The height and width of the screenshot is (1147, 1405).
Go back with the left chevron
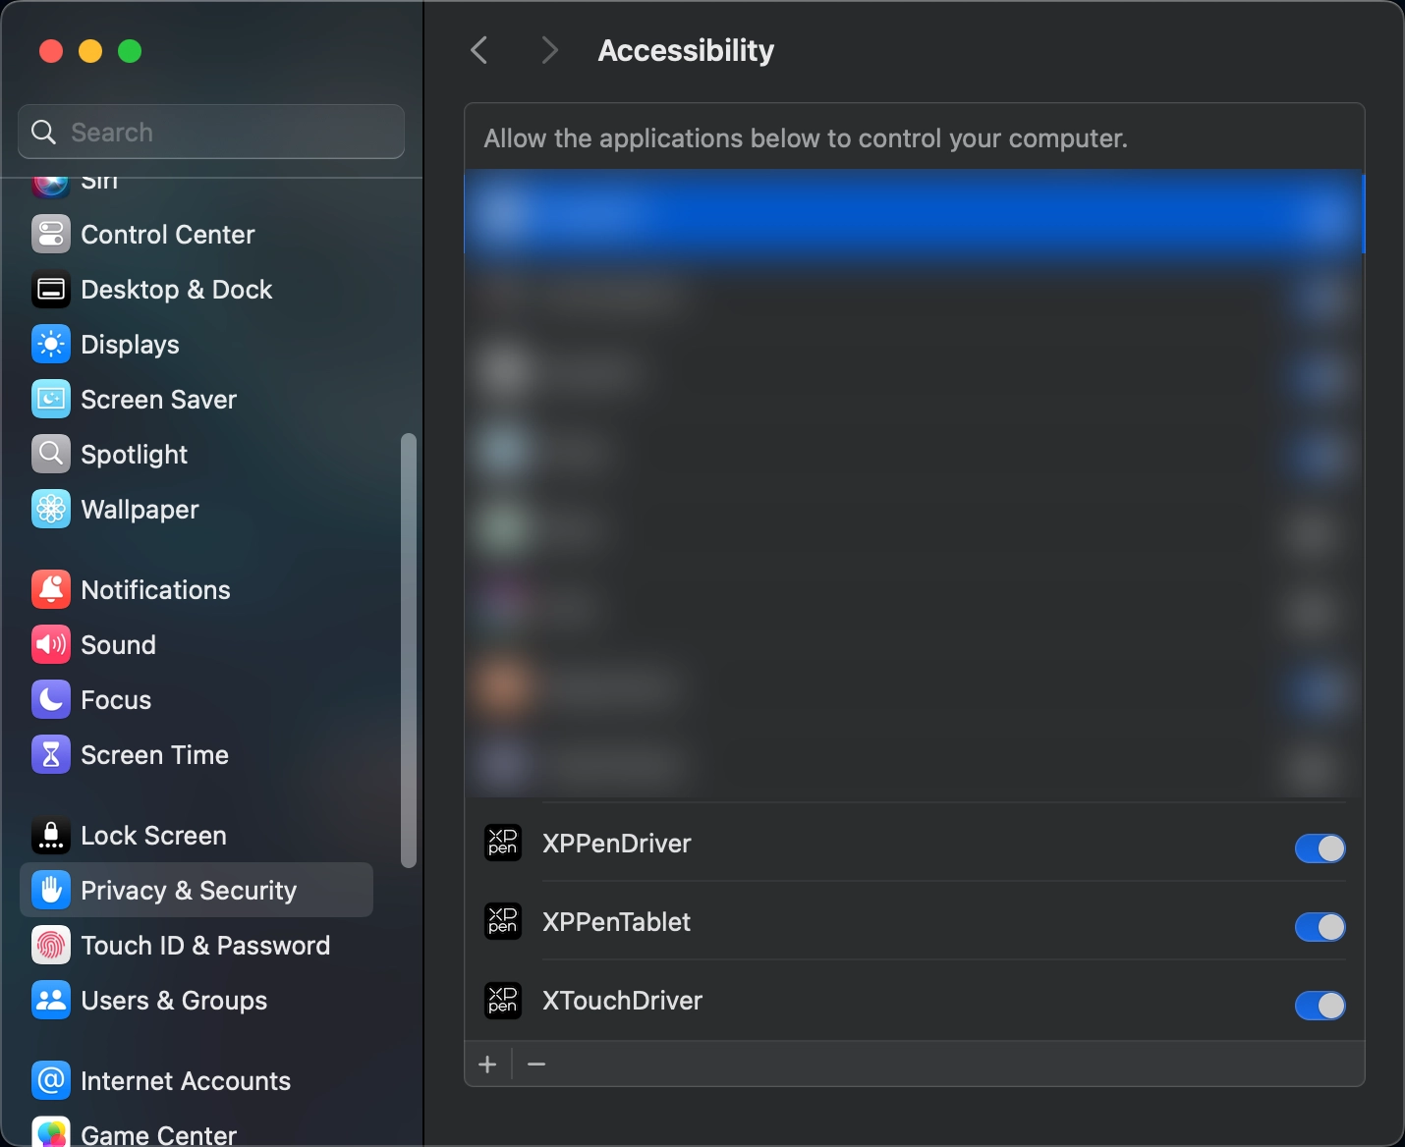pyautogui.click(x=479, y=50)
